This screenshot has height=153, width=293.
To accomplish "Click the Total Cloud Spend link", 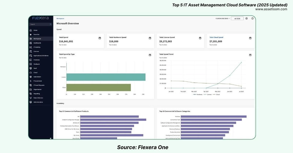I will click(216, 37).
